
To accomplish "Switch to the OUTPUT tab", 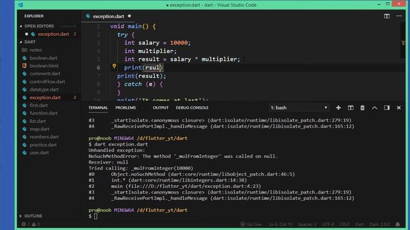I will click(161, 108).
